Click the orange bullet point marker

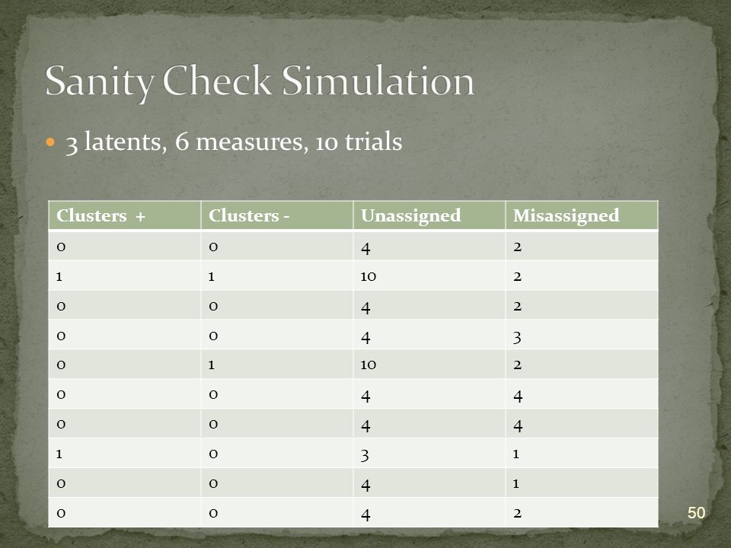[51, 142]
